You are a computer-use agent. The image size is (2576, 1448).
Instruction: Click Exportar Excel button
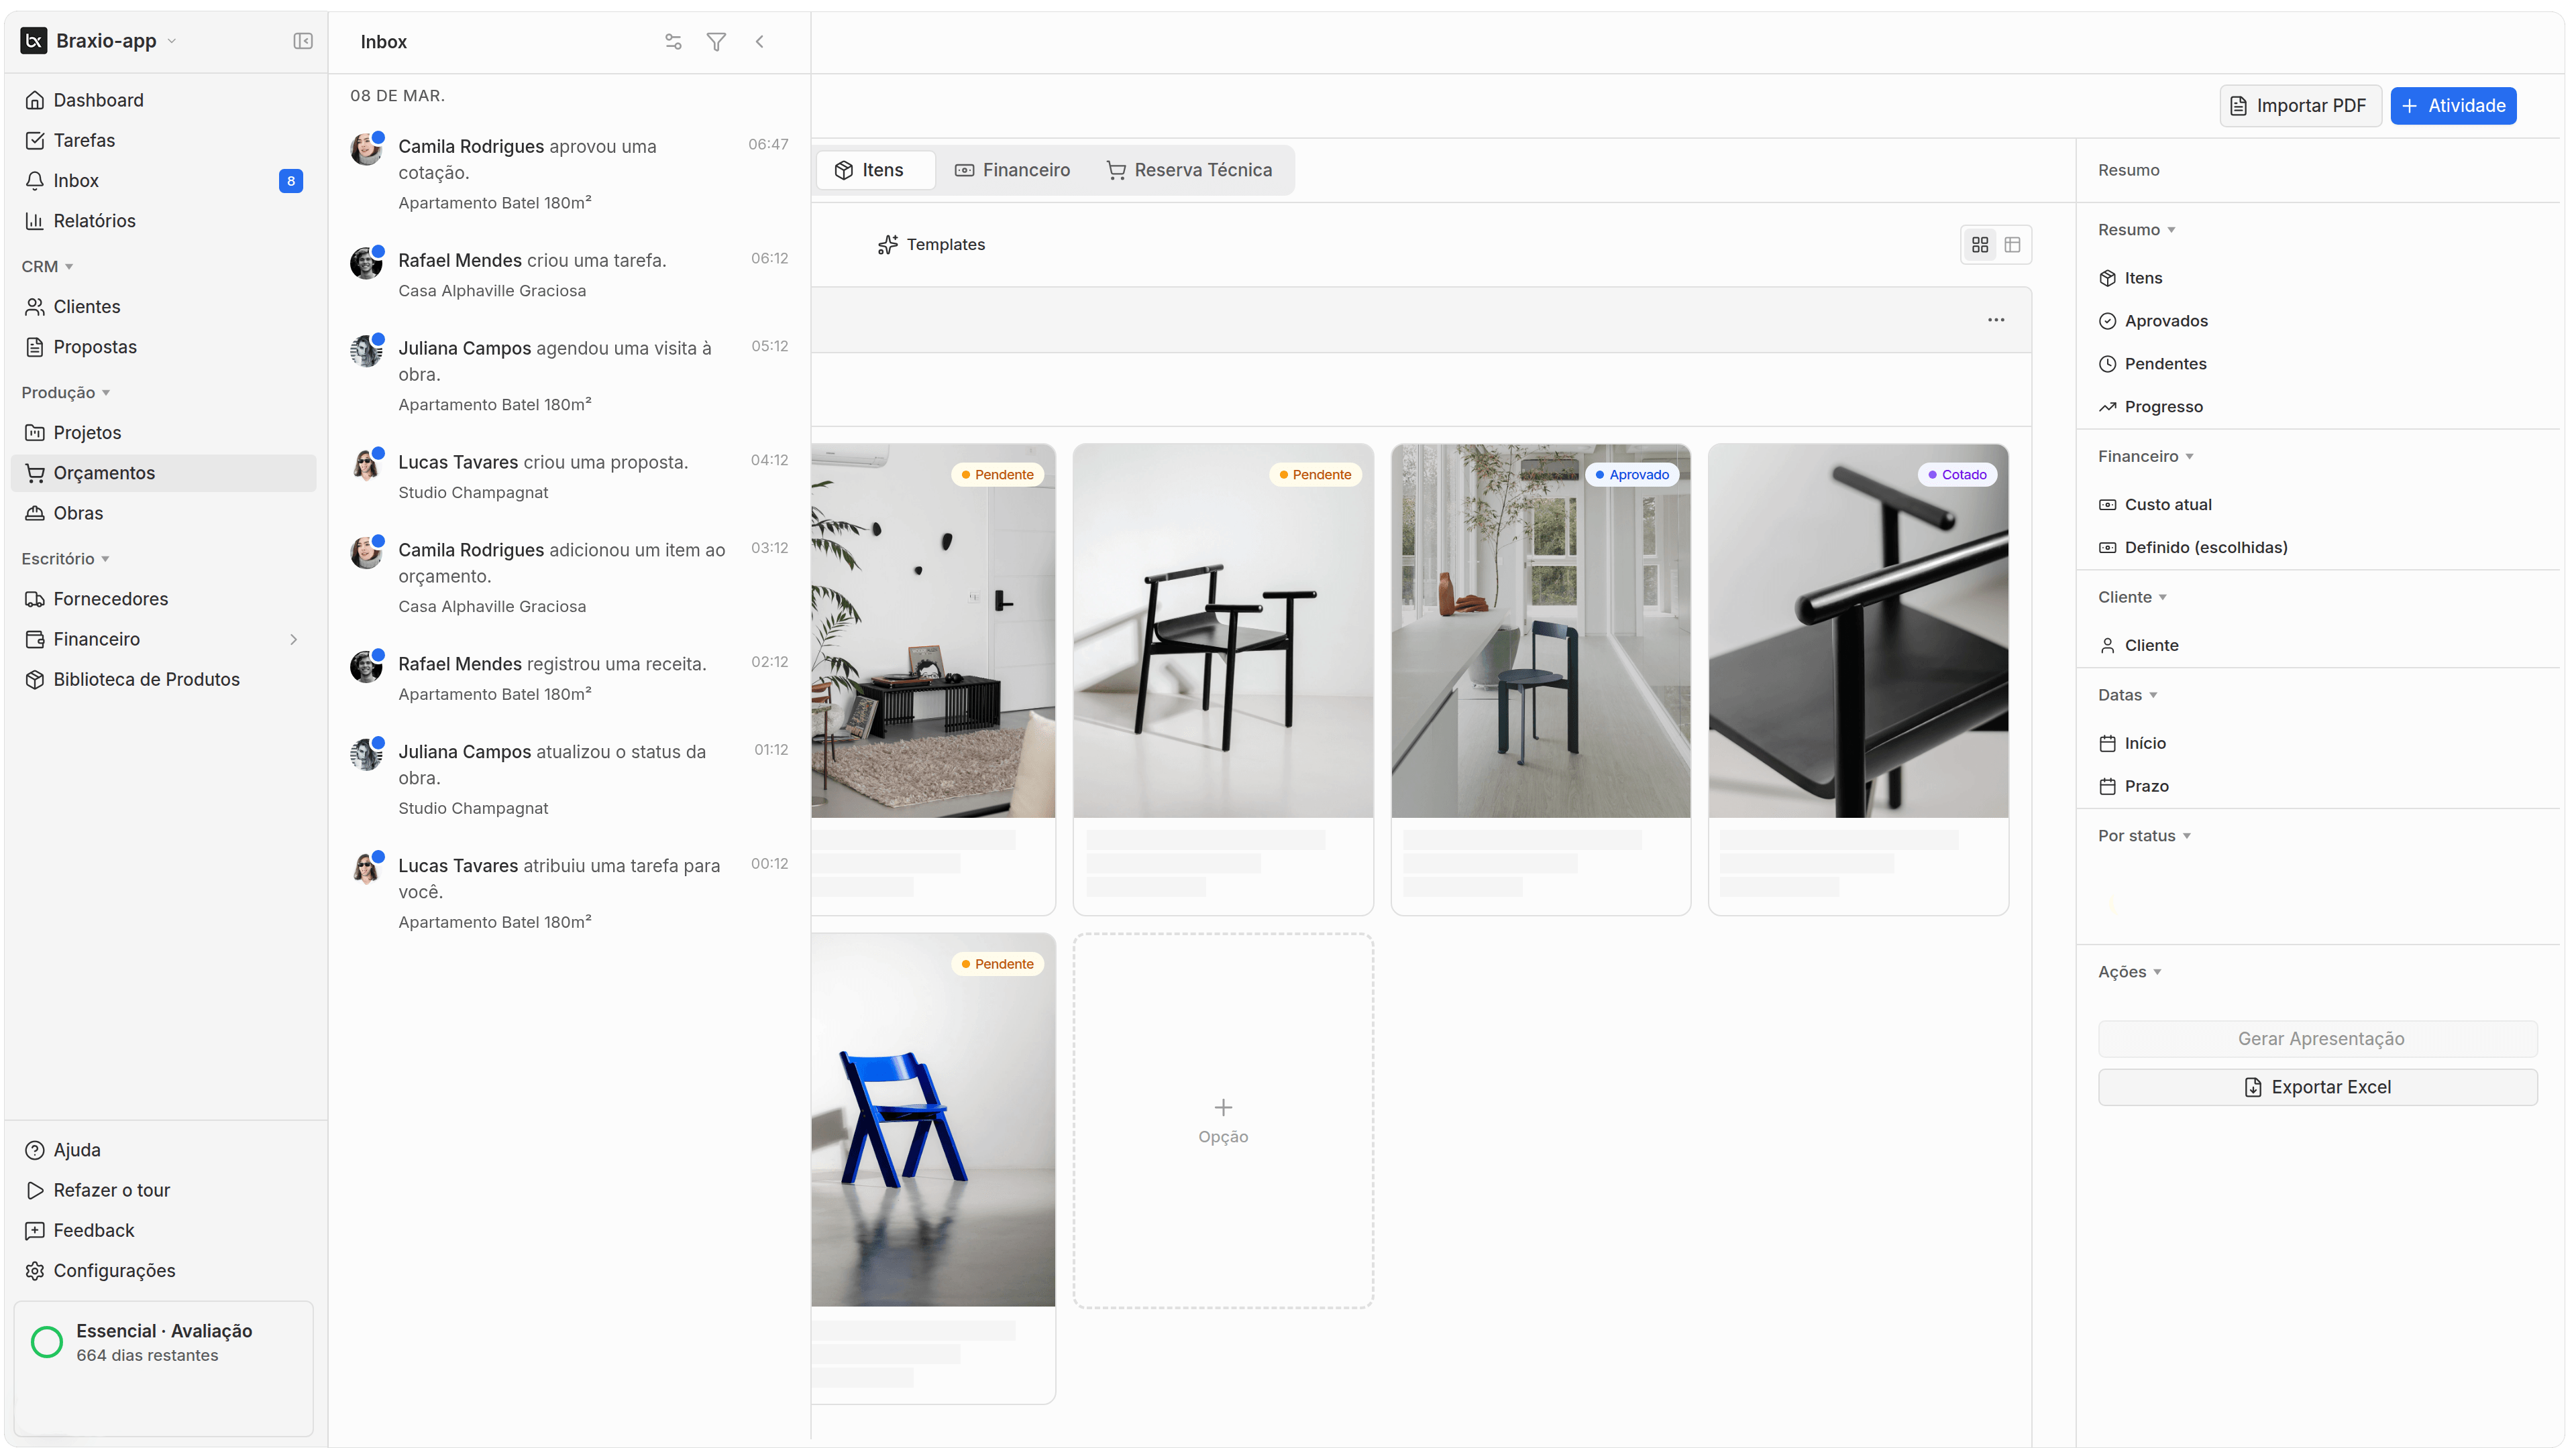2317,1087
